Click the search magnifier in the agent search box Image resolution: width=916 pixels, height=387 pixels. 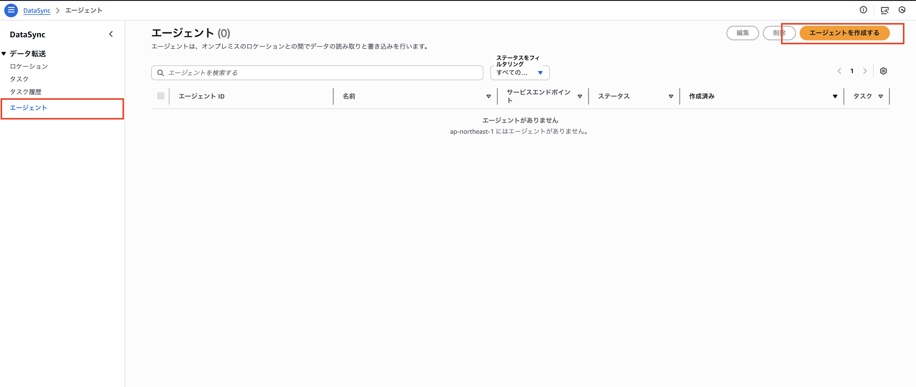[x=160, y=72]
